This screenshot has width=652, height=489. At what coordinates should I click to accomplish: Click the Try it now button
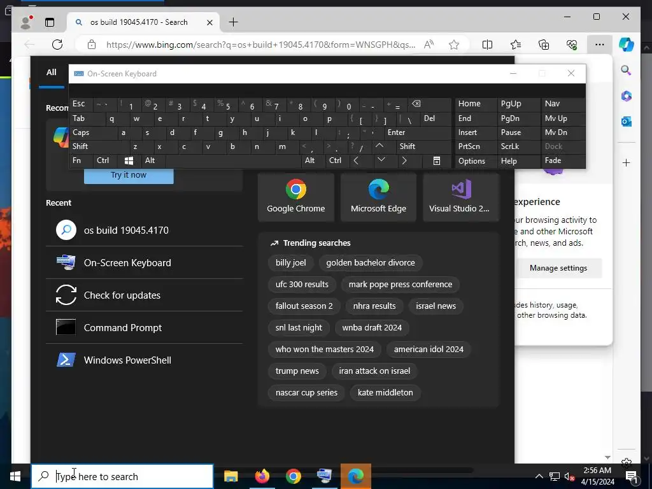tap(129, 175)
